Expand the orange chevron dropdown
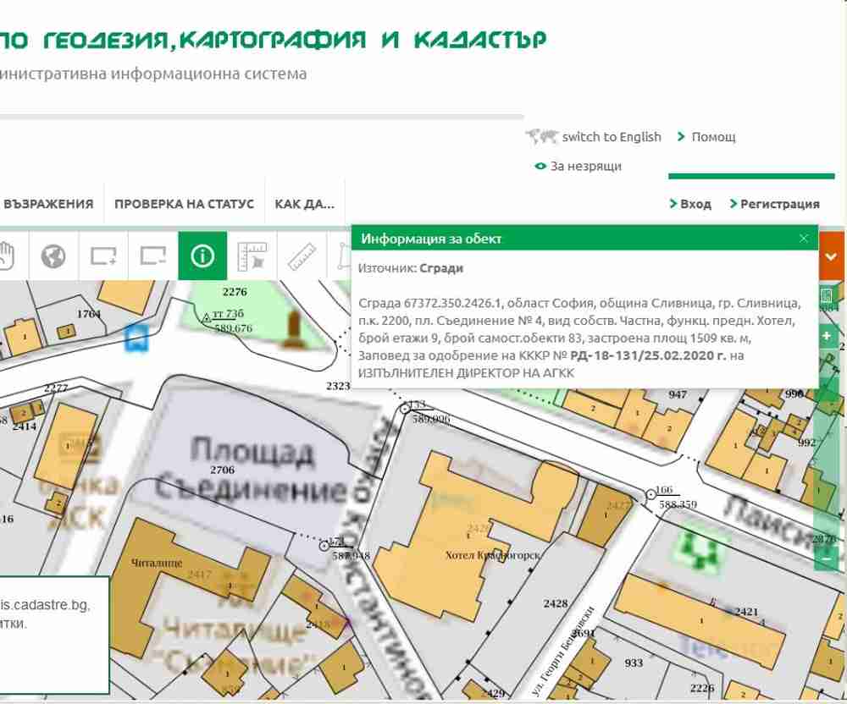This screenshot has height=704, width=847. coord(831,256)
